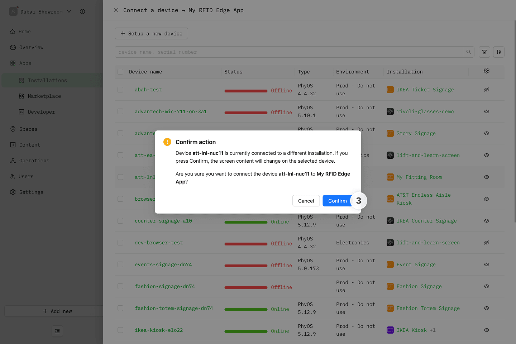Toggle eye icon for My Fitting Room row
This screenshot has height=344, width=516.
click(x=487, y=177)
